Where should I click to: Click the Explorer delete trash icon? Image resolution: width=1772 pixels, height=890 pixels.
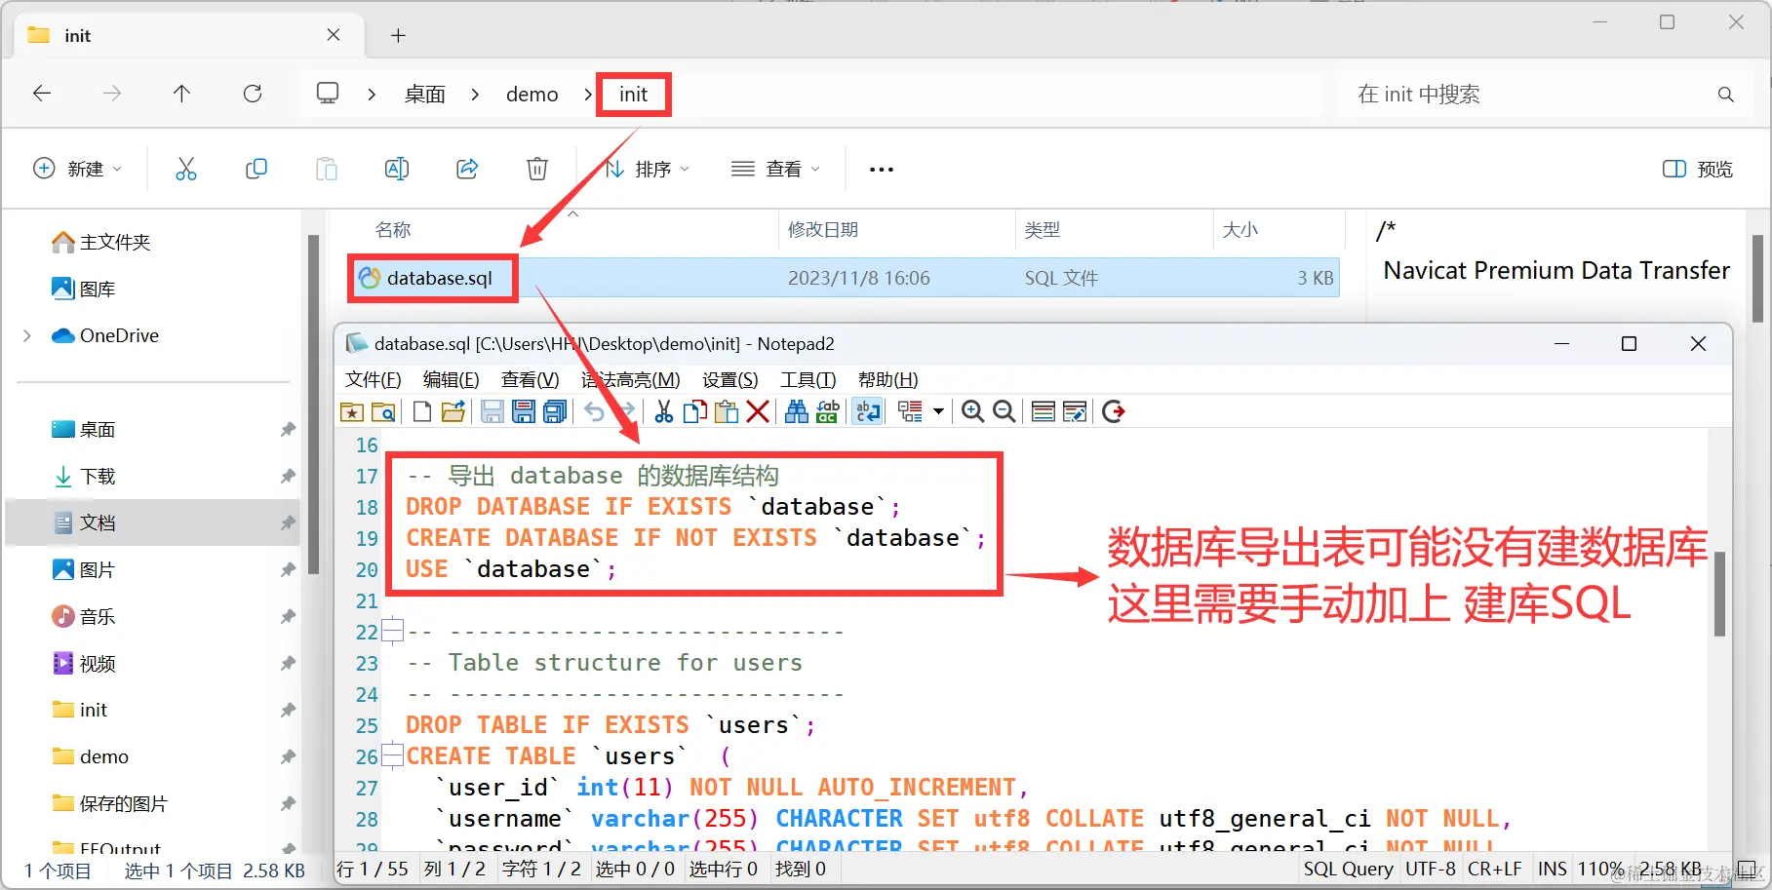click(537, 169)
